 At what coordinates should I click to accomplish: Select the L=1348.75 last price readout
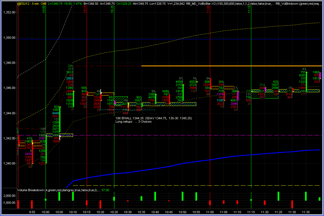(x=56, y=4)
